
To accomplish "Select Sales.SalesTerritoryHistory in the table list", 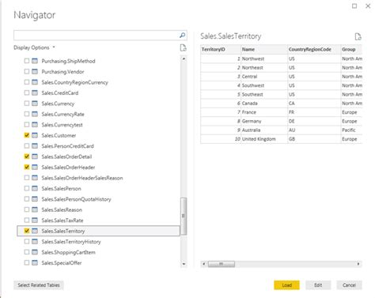I will 71,242.
